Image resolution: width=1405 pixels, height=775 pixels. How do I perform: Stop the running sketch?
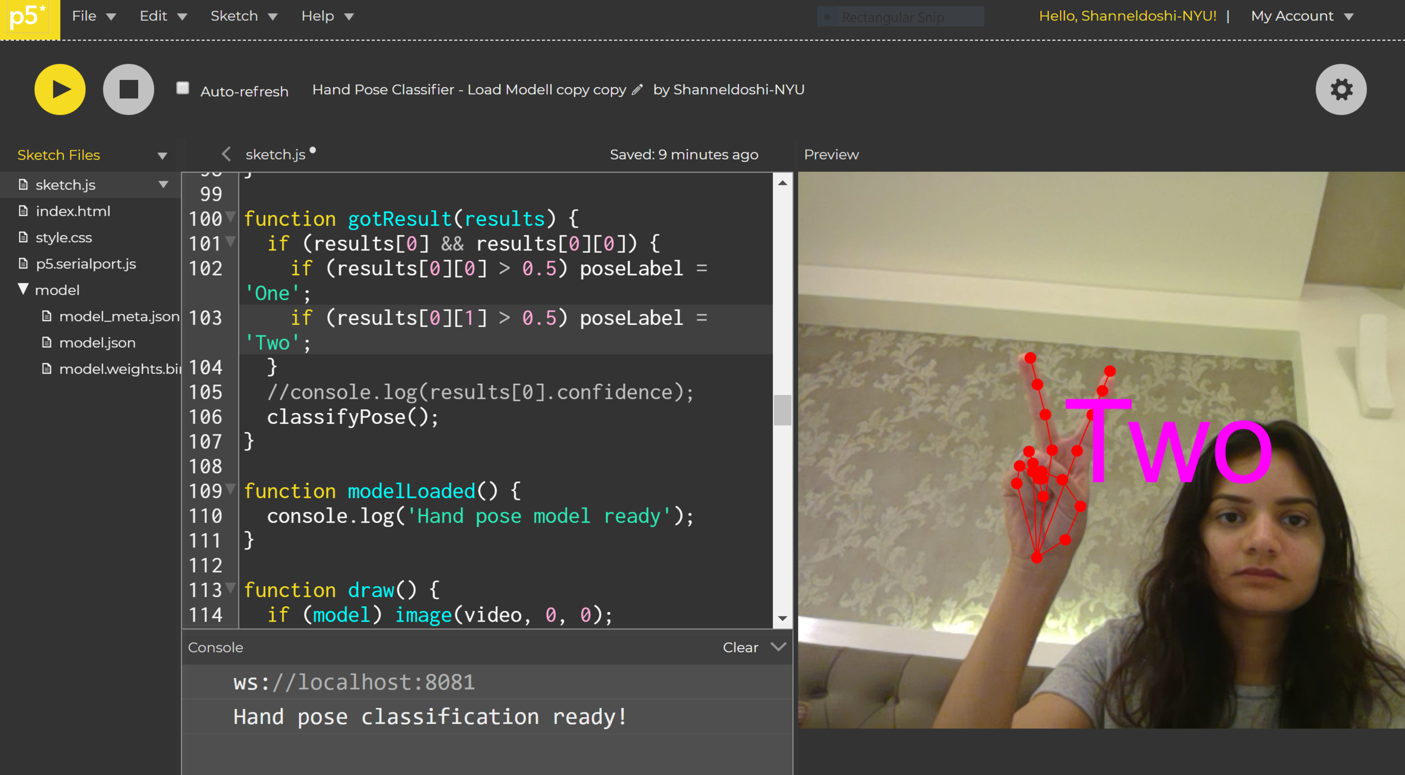[x=128, y=89]
